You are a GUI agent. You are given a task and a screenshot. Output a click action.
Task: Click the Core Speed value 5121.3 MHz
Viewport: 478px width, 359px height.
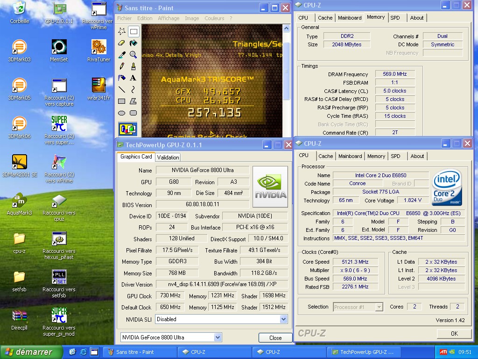pos(355,262)
